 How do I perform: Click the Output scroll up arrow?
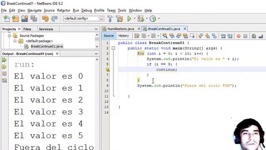tap(97, 60)
